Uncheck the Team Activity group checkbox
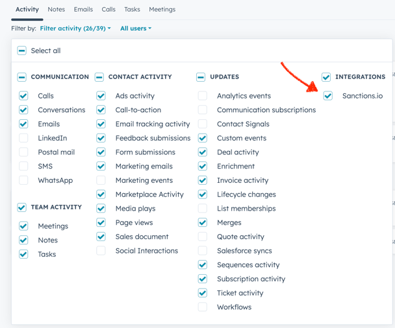Image resolution: width=395 pixels, height=328 pixels. point(22,207)
